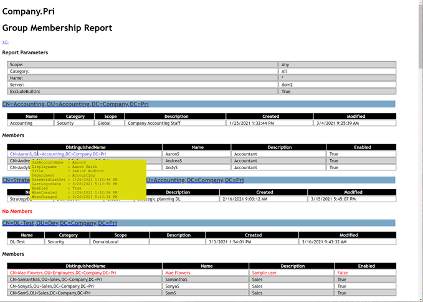Click the Group Membership Report title
The width and height of the screenshot is (423, 302).
pyautogui.click(x=57, y=28)
